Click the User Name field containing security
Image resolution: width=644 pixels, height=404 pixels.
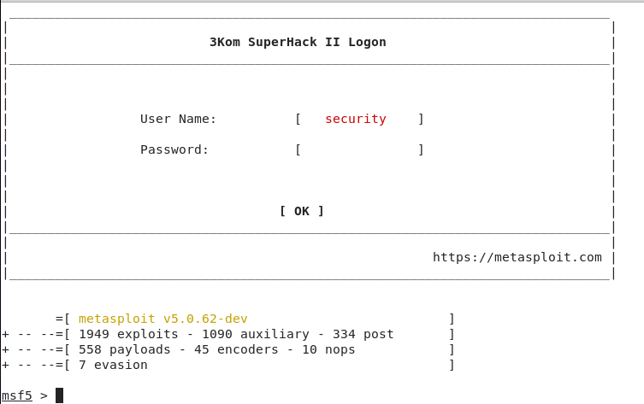(360, 119)
